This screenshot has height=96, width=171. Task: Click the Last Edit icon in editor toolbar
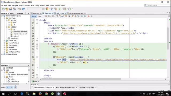click(46, 16)
